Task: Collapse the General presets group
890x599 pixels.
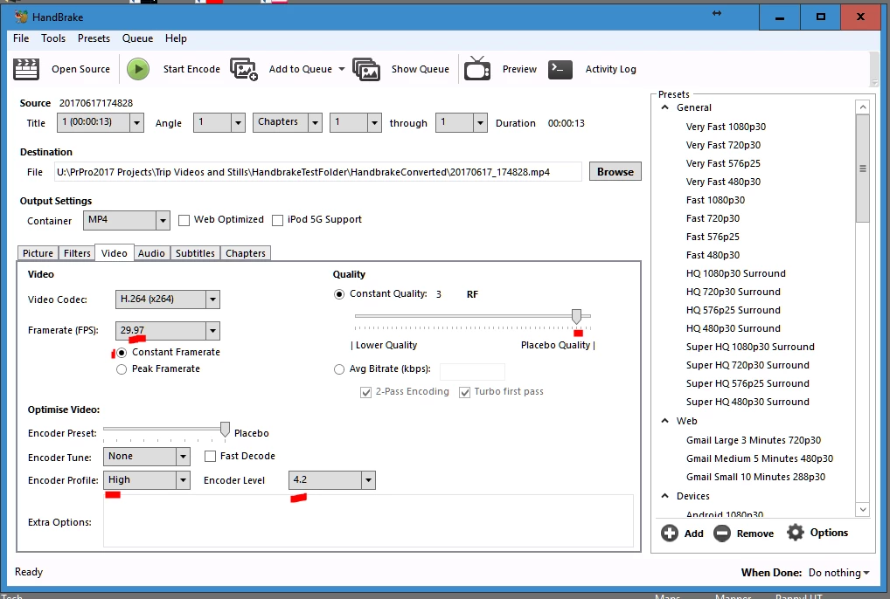Action: click(x=665, y=107)
